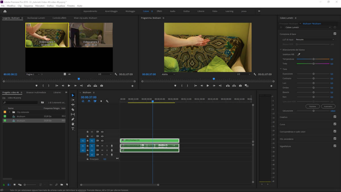Open the LUT di input dropdown
The width and height of the screenshot is (341, 192).
point(315,40)
